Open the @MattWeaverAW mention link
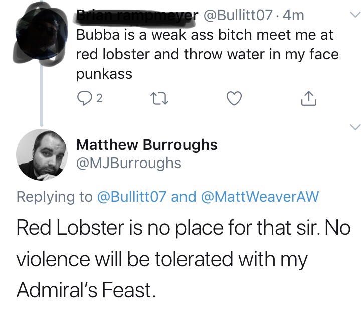The width and height of the screenshot is (364, 324). [x=259, y=196]
